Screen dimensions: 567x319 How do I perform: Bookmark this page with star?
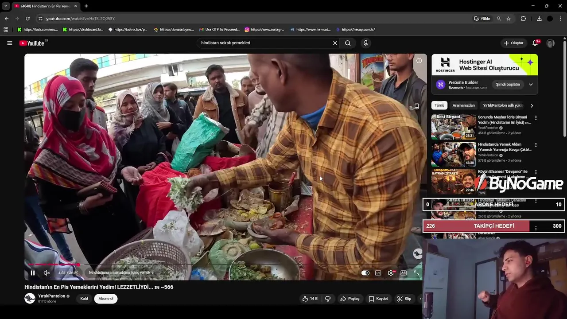(x=509, y=19)
